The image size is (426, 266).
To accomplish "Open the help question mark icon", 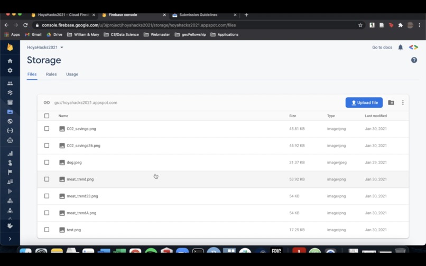I will 414,60.
